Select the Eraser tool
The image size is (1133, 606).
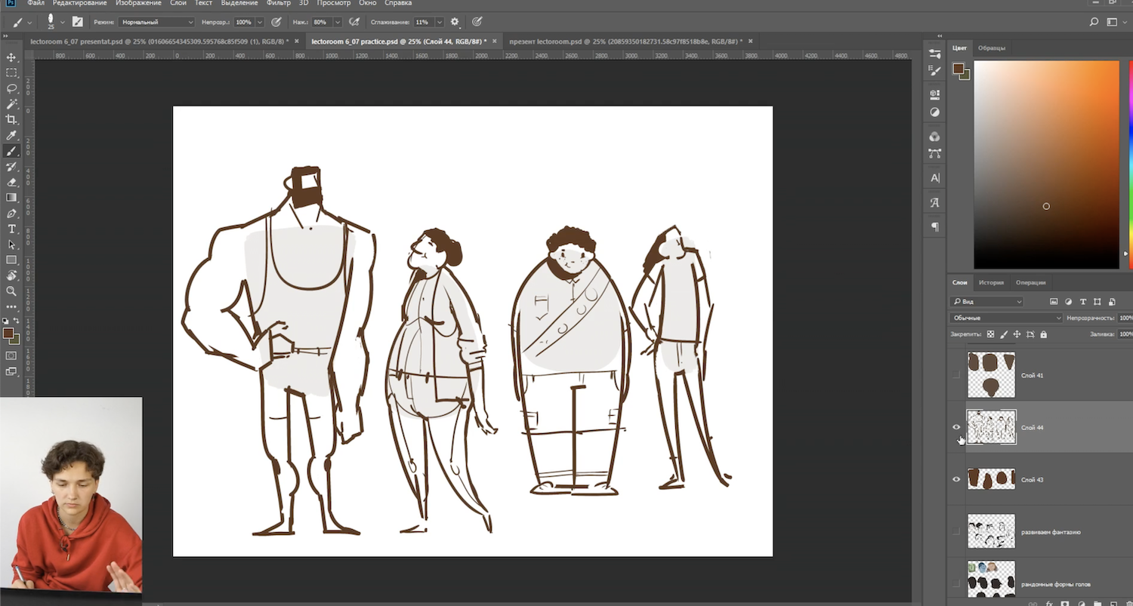pyautogui.click(x=11, y=182)
